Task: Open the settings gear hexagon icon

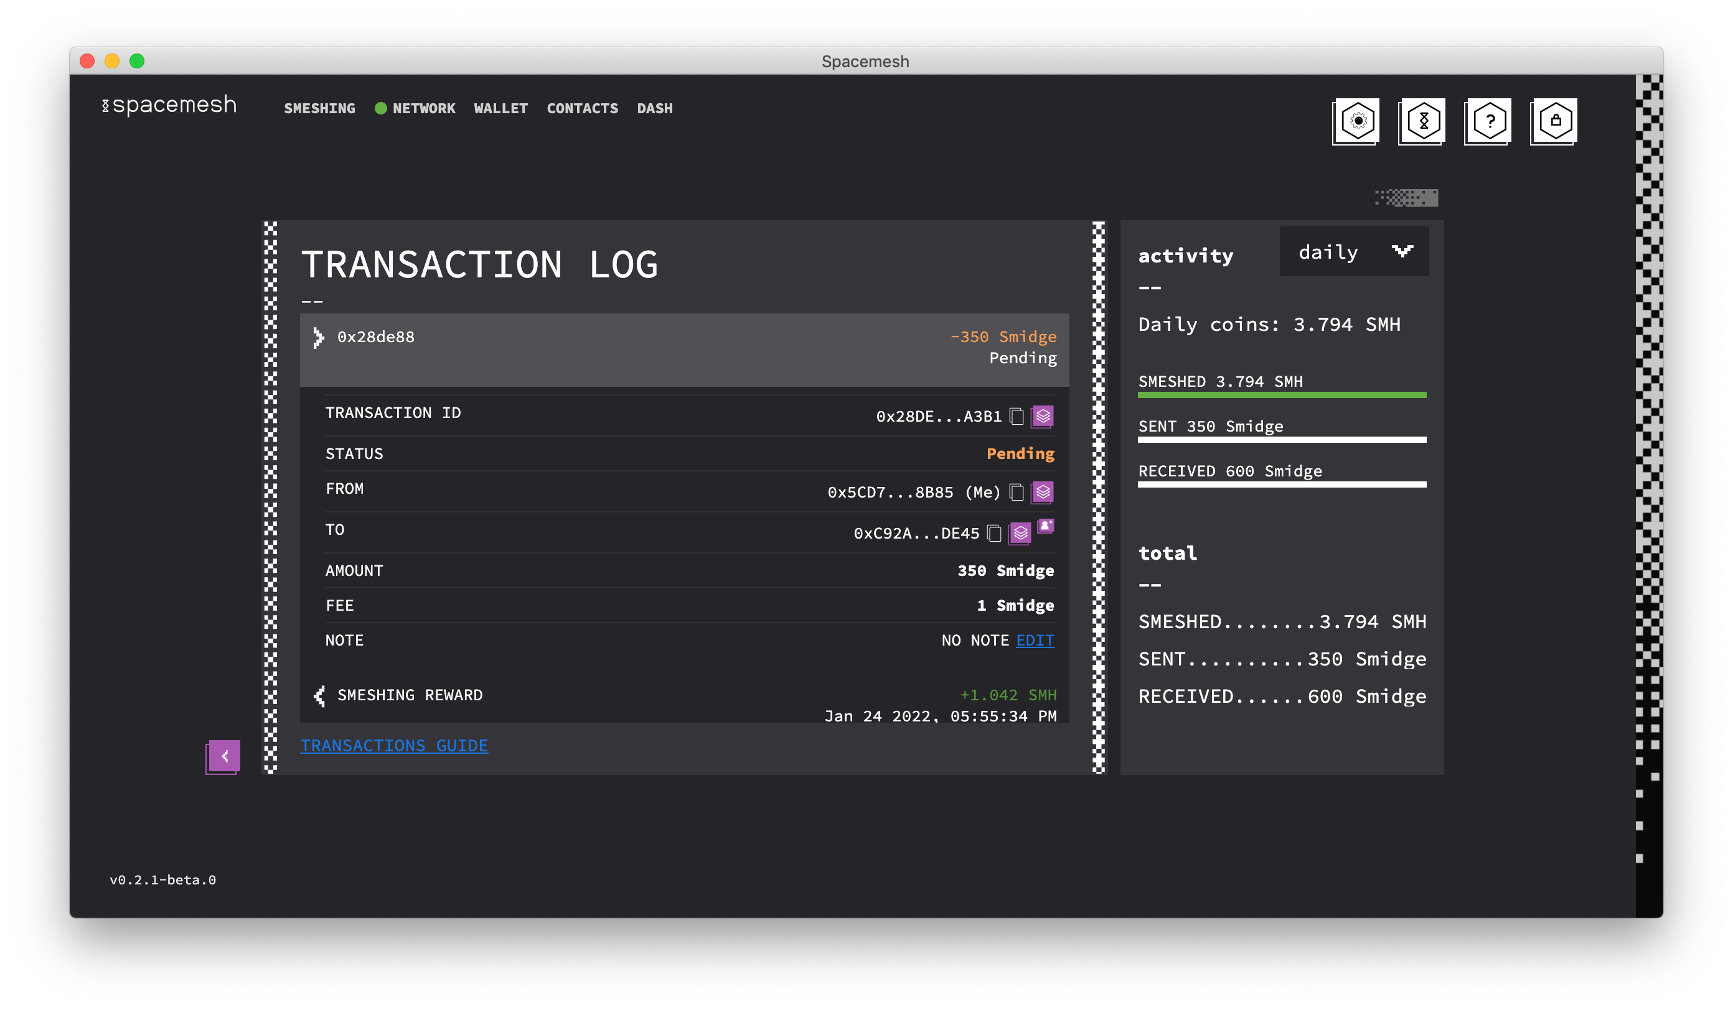Action: click(x=1357, y=121)
